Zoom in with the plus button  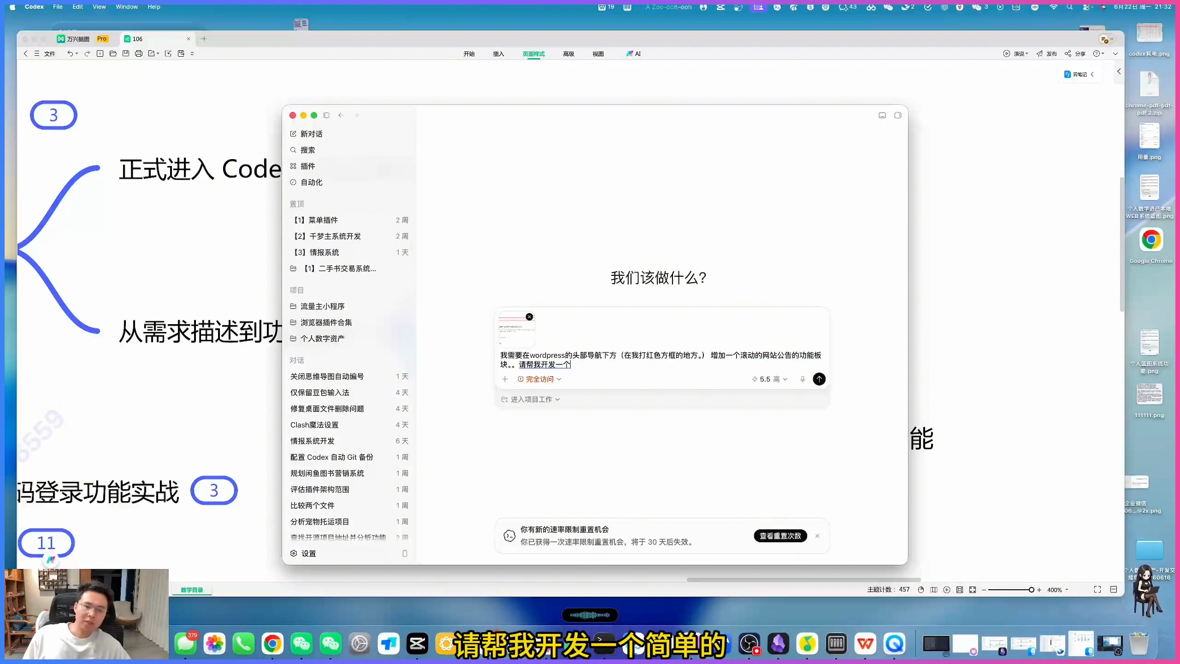click(x=1039, y=590)
